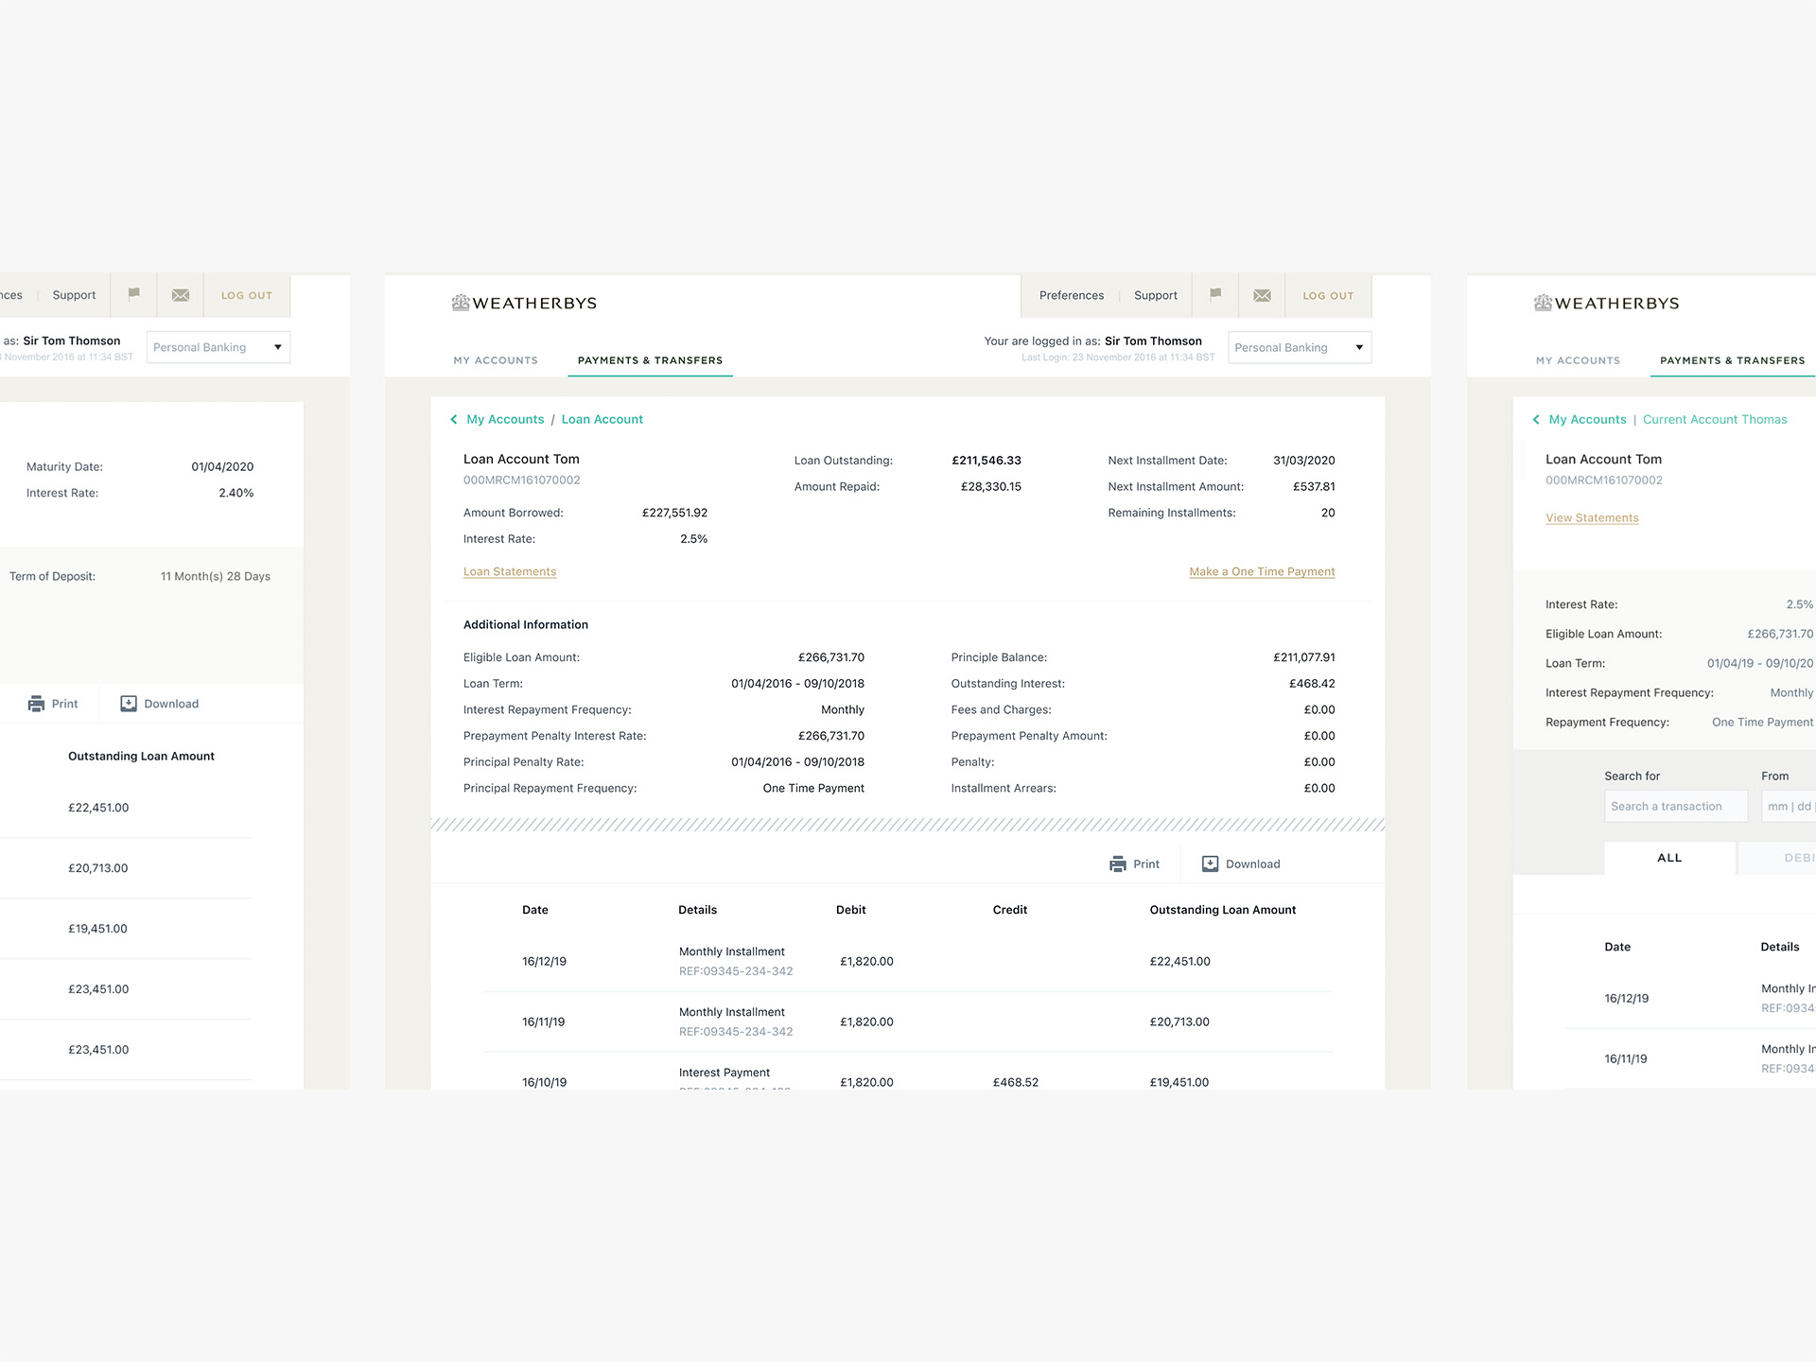1816x1362 pixels.
Task: Expand the center Personal Banking dropdown
Action: (x=1300, y=348)
